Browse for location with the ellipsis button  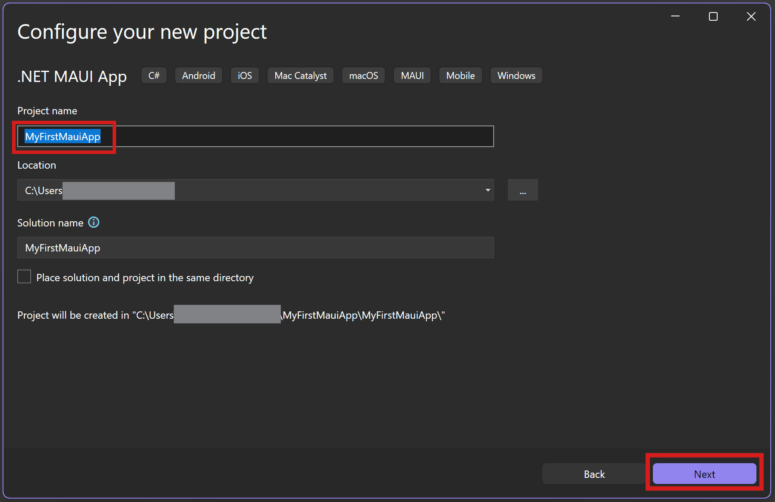pyautogui.click(x=523, y=190)
